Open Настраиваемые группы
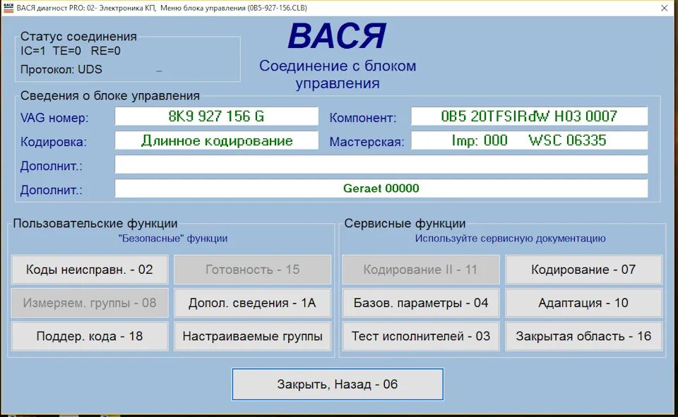 (253, 336)
